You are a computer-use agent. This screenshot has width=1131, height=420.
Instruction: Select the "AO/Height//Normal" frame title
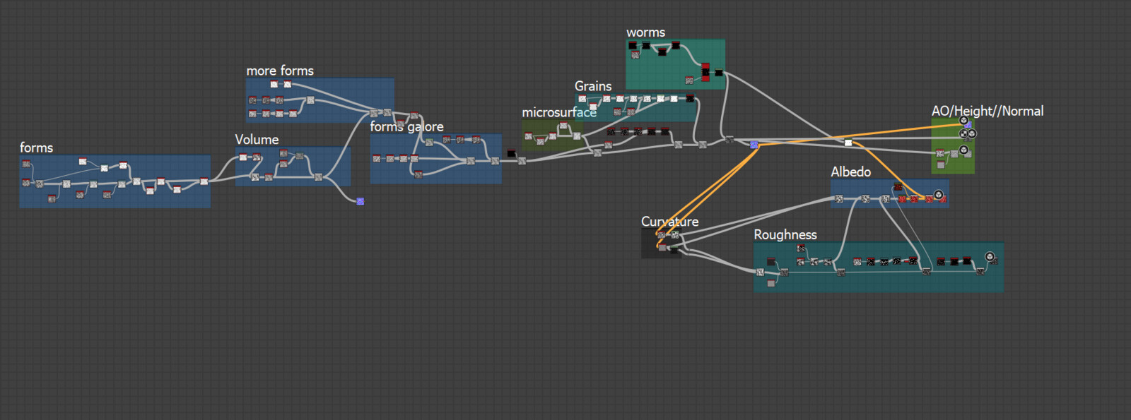[988, 111]
